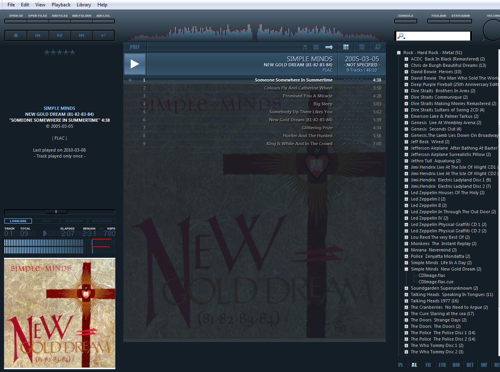Stop playback with the stop button
500x372 pixels.
coord(16,35)
